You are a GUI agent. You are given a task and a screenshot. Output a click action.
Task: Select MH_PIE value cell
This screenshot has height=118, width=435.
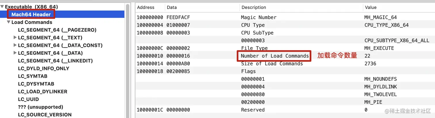tap(373, 102)
